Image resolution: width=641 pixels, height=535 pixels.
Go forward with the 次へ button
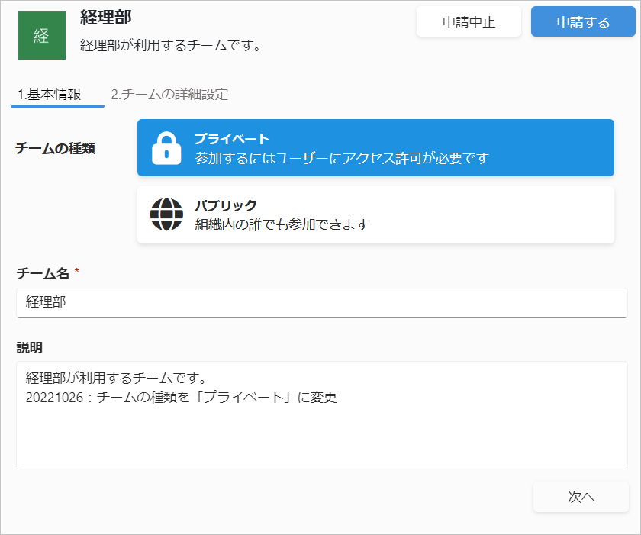point(581,497)
